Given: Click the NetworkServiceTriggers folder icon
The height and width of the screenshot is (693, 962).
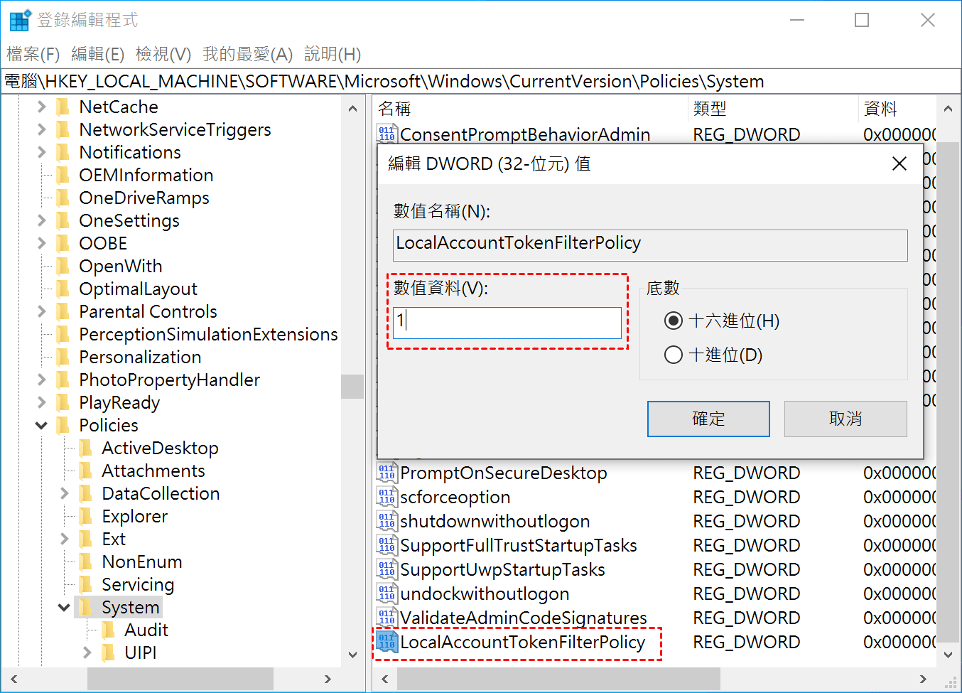Looking at the screenshot, I should [x=63, y=129].
